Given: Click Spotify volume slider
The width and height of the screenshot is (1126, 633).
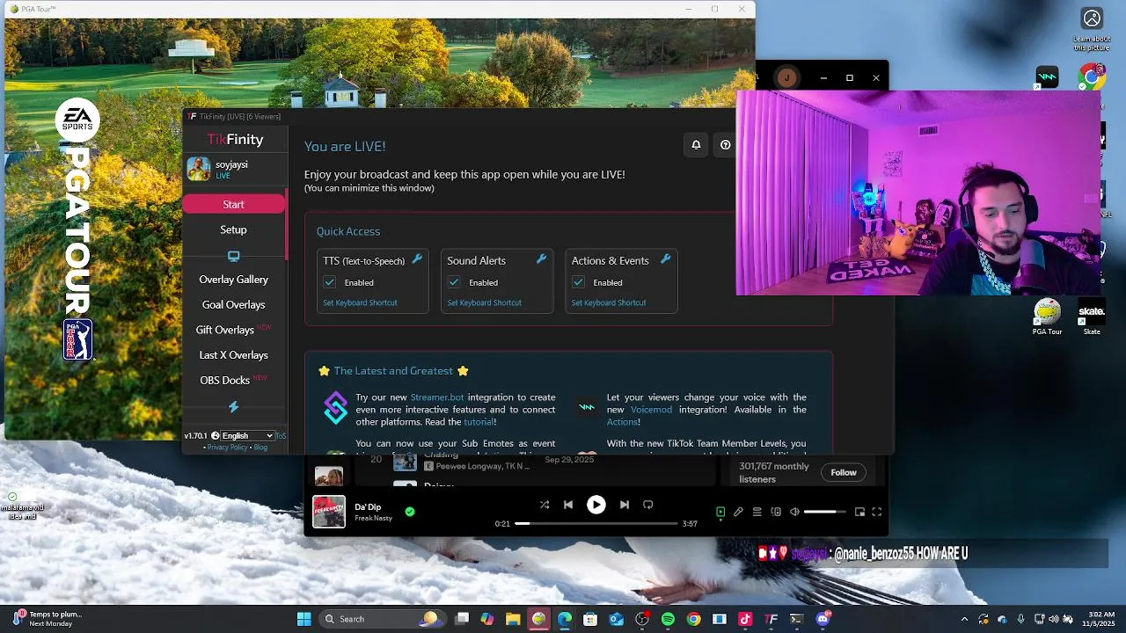Looking at the screenshot, I should [x=825, y=512].
